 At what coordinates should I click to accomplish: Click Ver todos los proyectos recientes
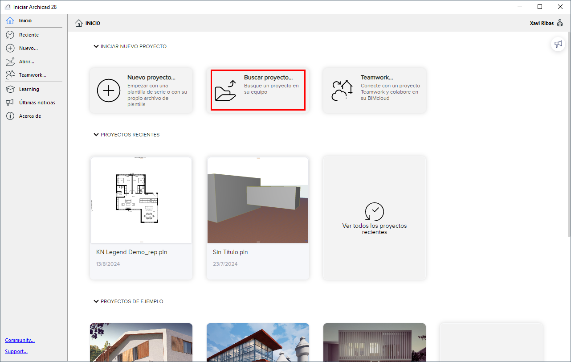[375, 218]
